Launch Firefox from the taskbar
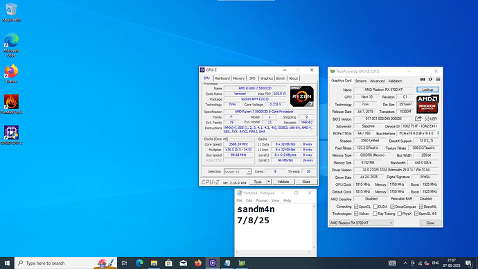 coord(198,263)
